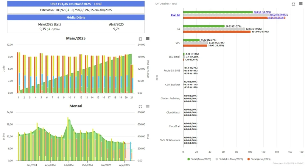Expand the Mensal chart to fullscreen
The image size is (305, 167).
(140, 106)
